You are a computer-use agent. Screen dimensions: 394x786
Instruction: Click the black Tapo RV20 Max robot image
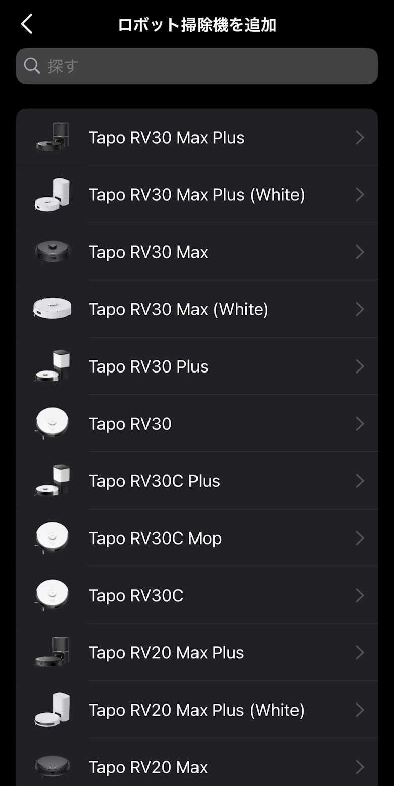tap(52, 767)
